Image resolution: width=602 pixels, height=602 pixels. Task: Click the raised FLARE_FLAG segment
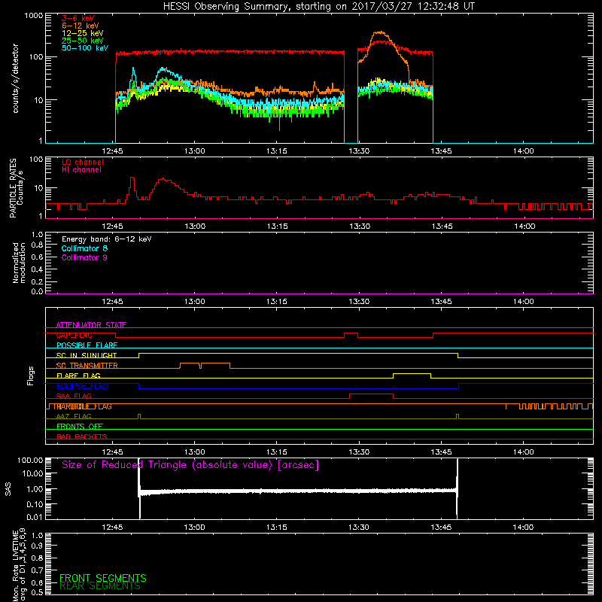[412, 373]
